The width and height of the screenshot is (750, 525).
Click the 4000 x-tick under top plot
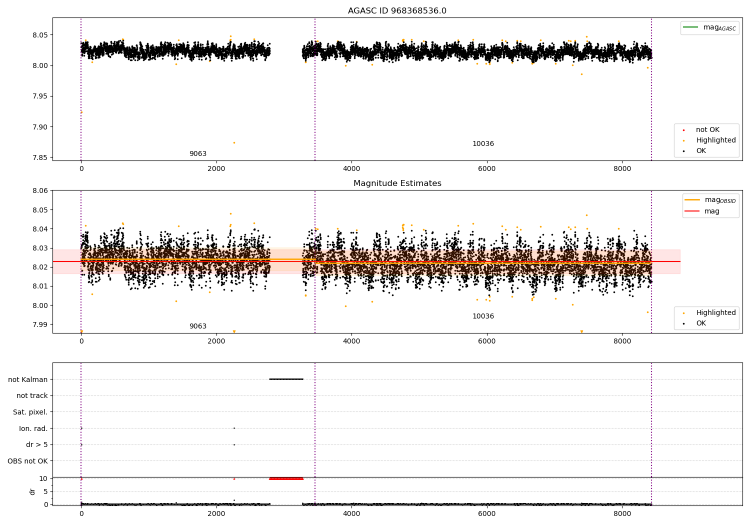point(351,169)
